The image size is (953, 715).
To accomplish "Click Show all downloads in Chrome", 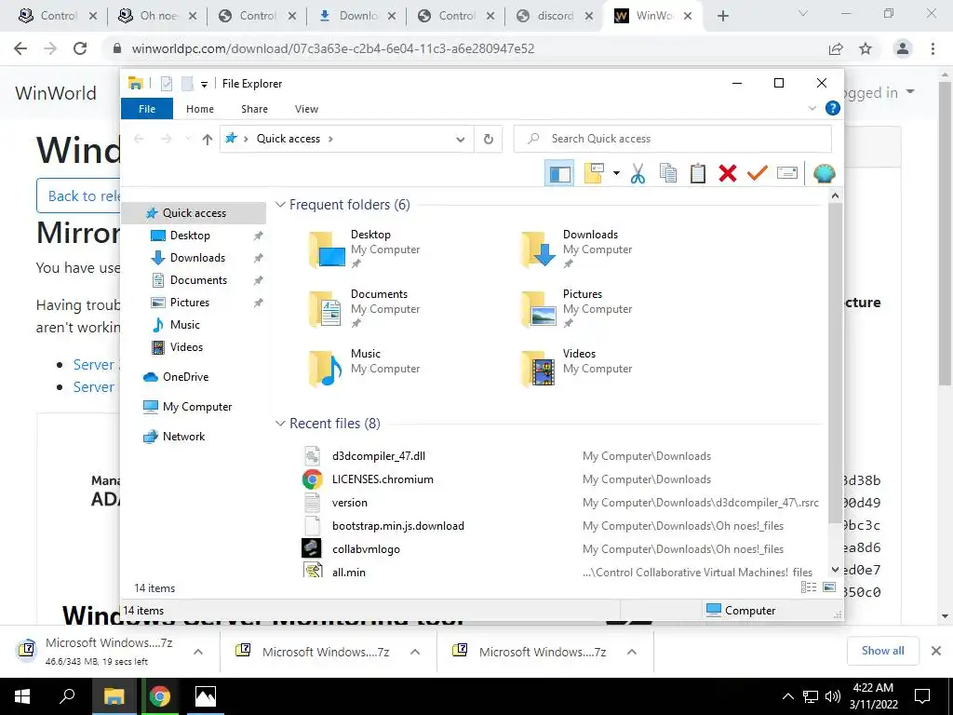I will [x=882, y=651].
